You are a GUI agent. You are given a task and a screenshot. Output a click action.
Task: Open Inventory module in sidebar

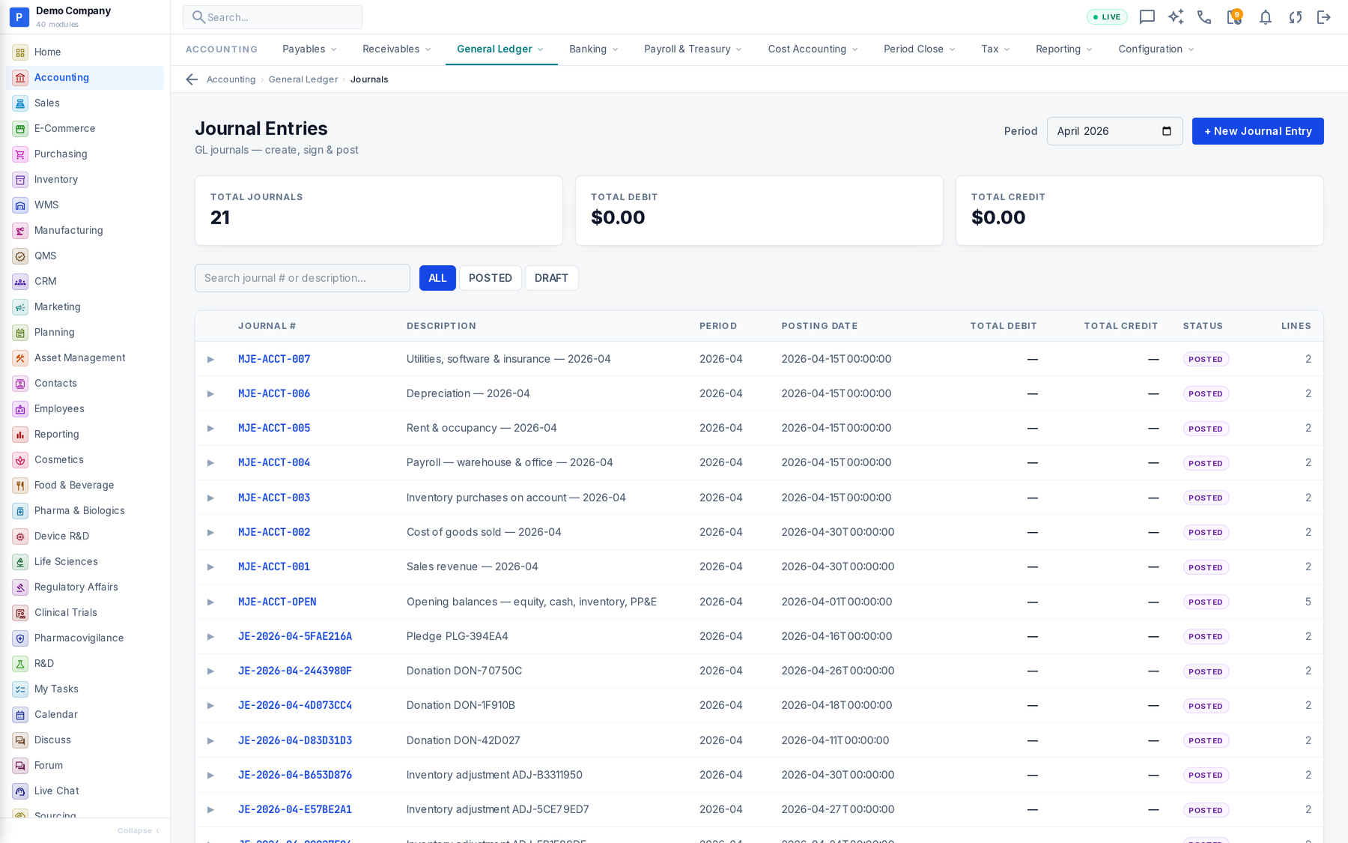(x=85, y=179)
